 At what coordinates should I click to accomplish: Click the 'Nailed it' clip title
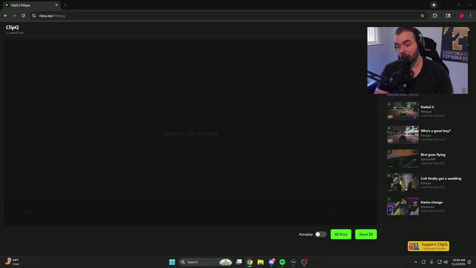pos(427,107)
